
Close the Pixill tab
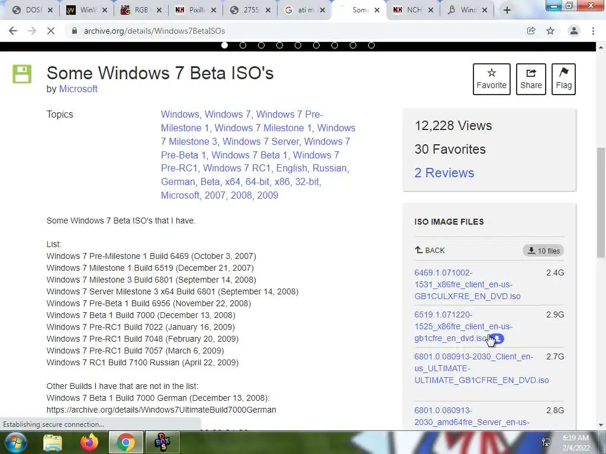click(x=213, y=10)
